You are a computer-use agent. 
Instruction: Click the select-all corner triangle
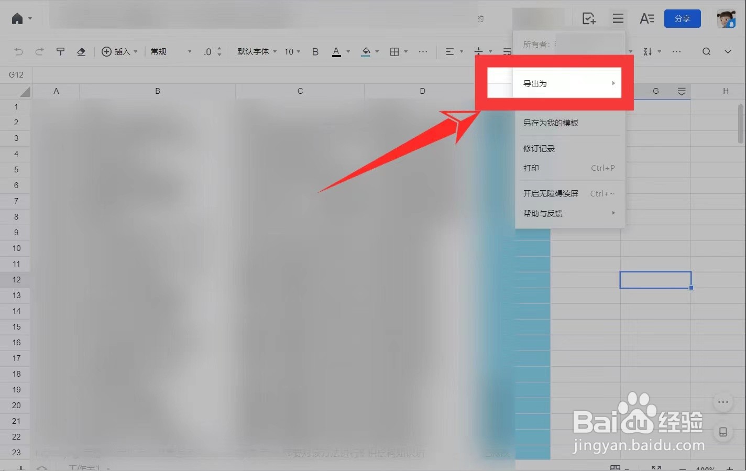(25, 92)
